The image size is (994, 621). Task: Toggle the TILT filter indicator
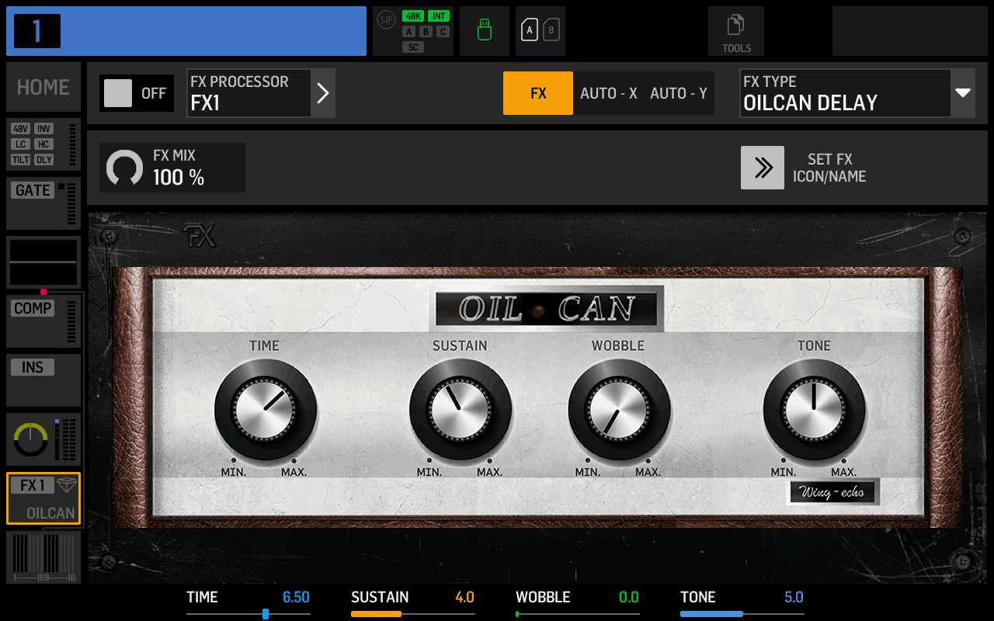(20, 160)
